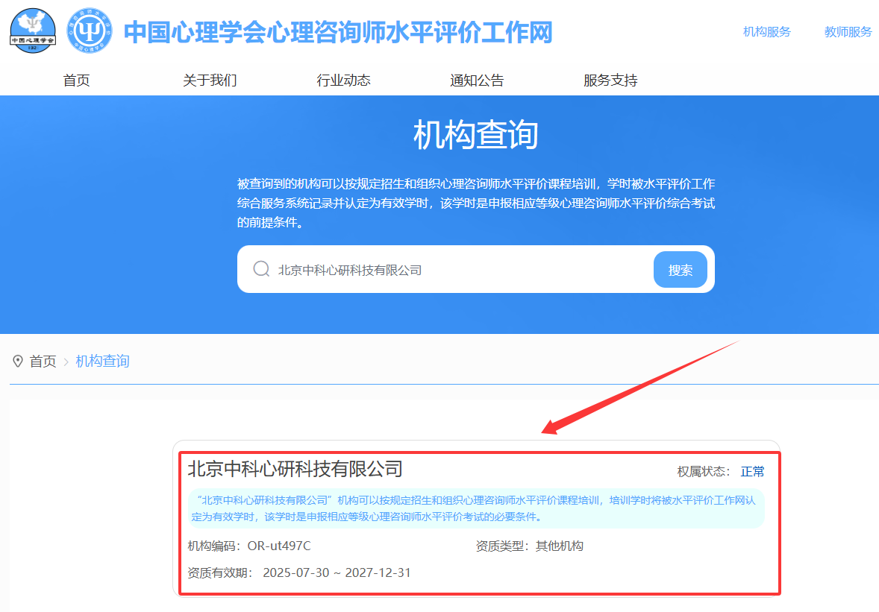Go to 行业动态 in the navigation bar
The image size is (879, 612).
point(343,80)
